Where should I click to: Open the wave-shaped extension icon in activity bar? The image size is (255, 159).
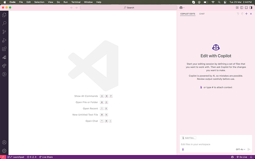pyautogui.click(x=4, y=57)
